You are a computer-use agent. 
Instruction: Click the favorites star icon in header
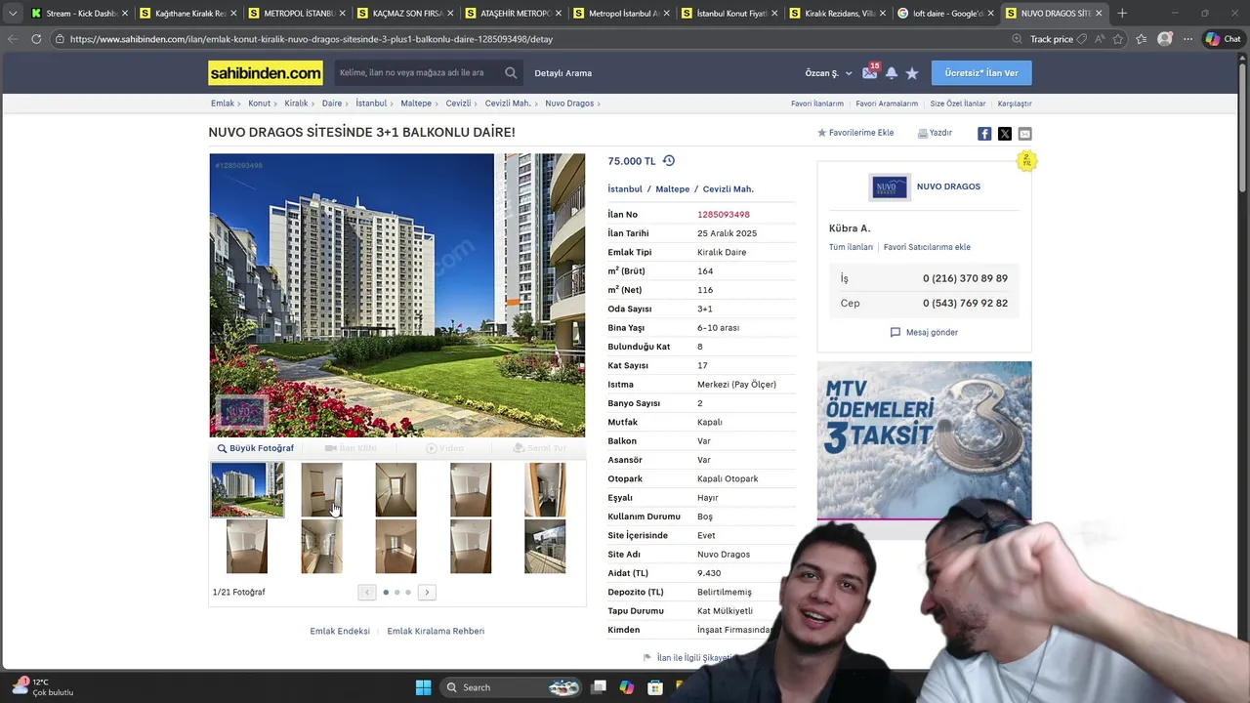coord(912,73)
